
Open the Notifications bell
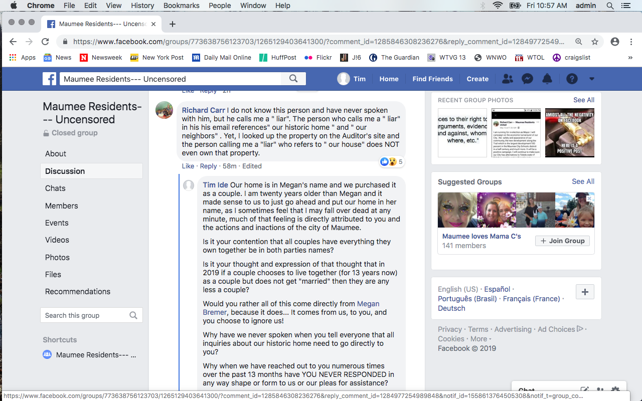coord(547,79)
